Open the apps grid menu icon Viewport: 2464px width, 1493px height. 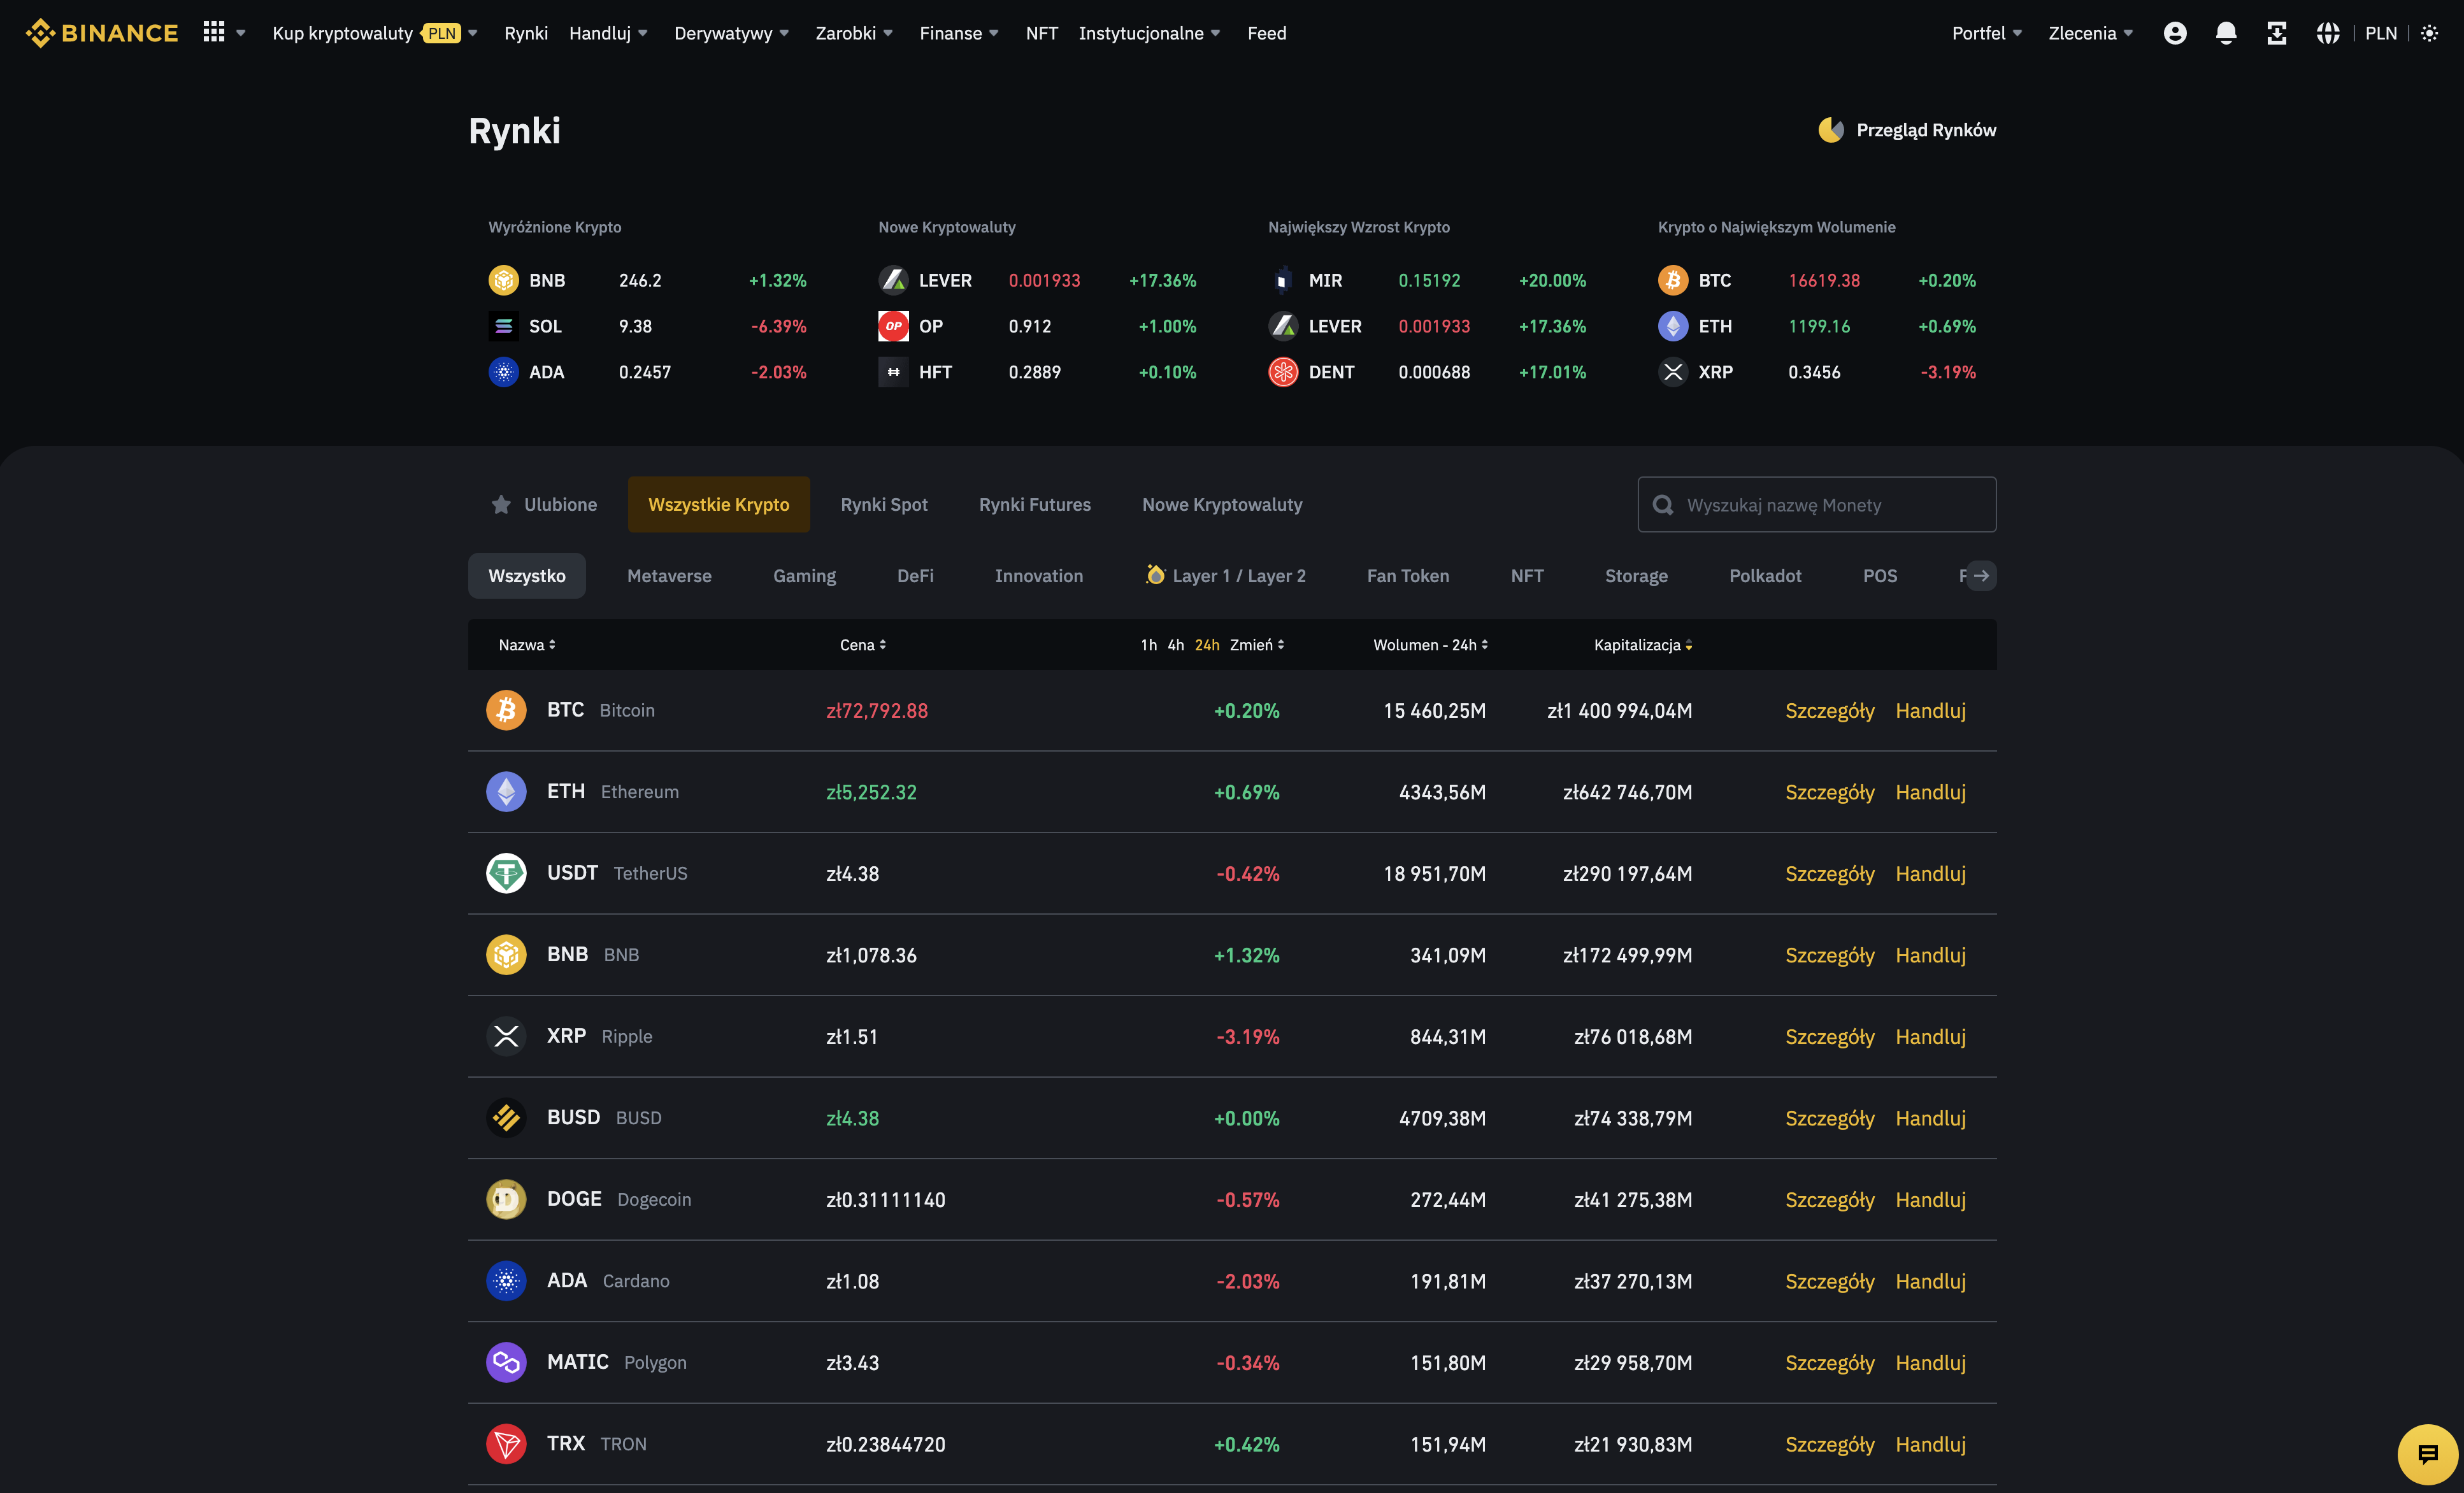[x=214, y=32]
